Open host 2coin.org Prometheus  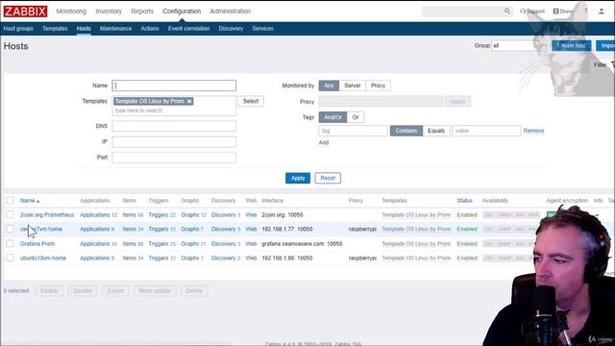(47, 215)
